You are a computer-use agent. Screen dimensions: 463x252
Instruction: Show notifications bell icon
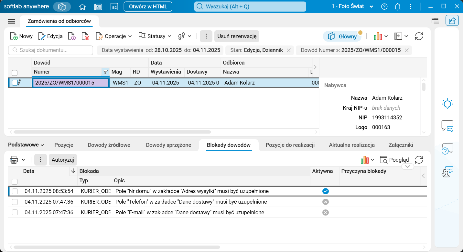pos(398,6)
